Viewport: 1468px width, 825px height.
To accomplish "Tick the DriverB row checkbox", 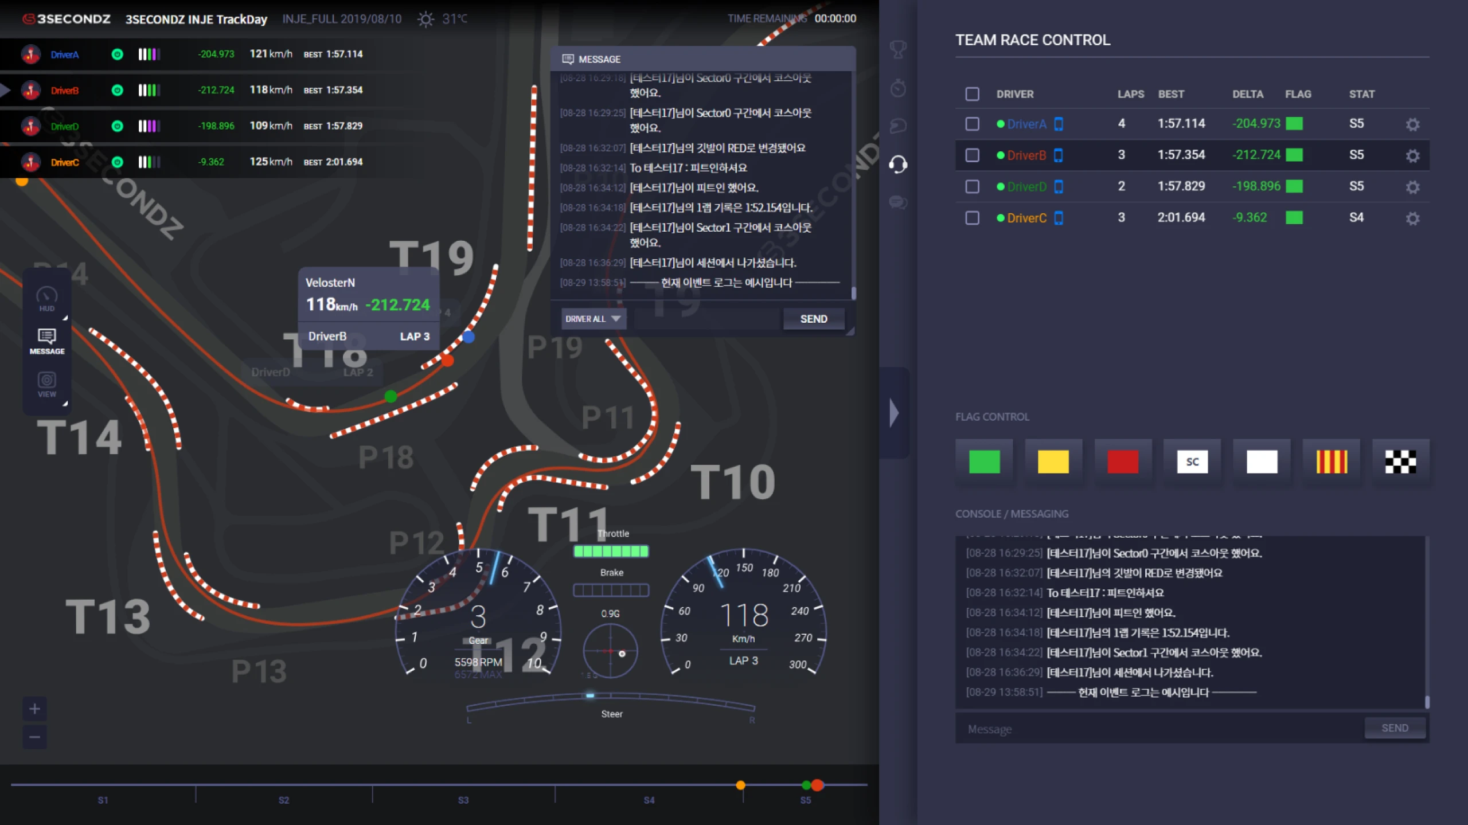I will [972, 155].
